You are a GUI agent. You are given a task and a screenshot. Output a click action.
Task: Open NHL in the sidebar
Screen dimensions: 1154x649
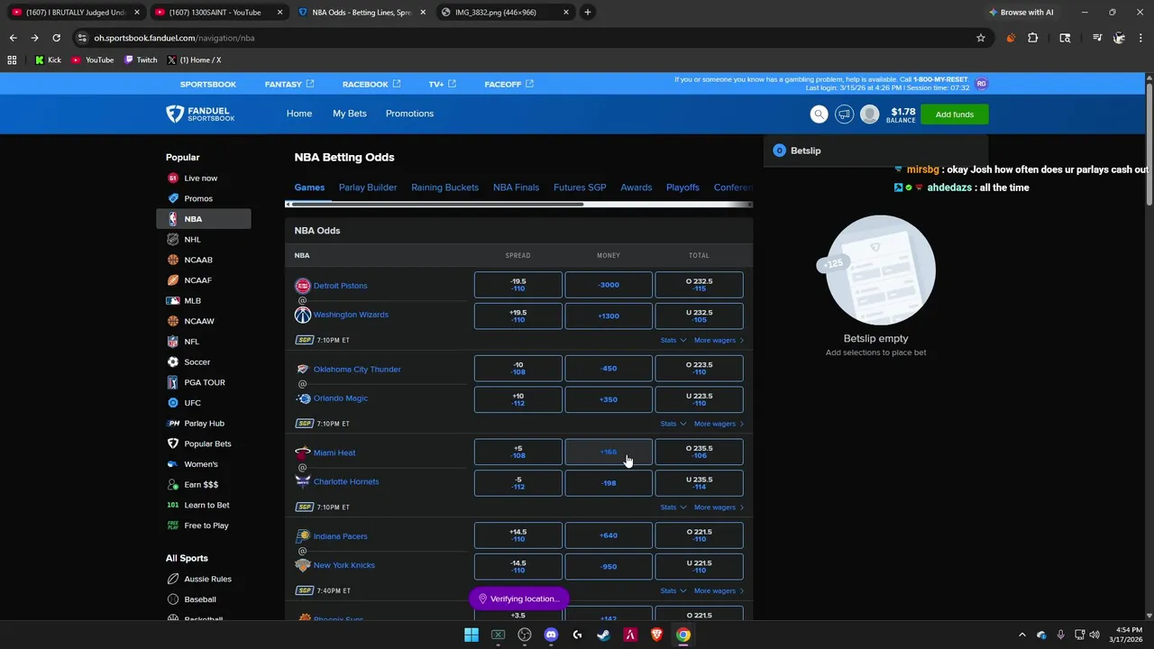[x=203, y=240]
